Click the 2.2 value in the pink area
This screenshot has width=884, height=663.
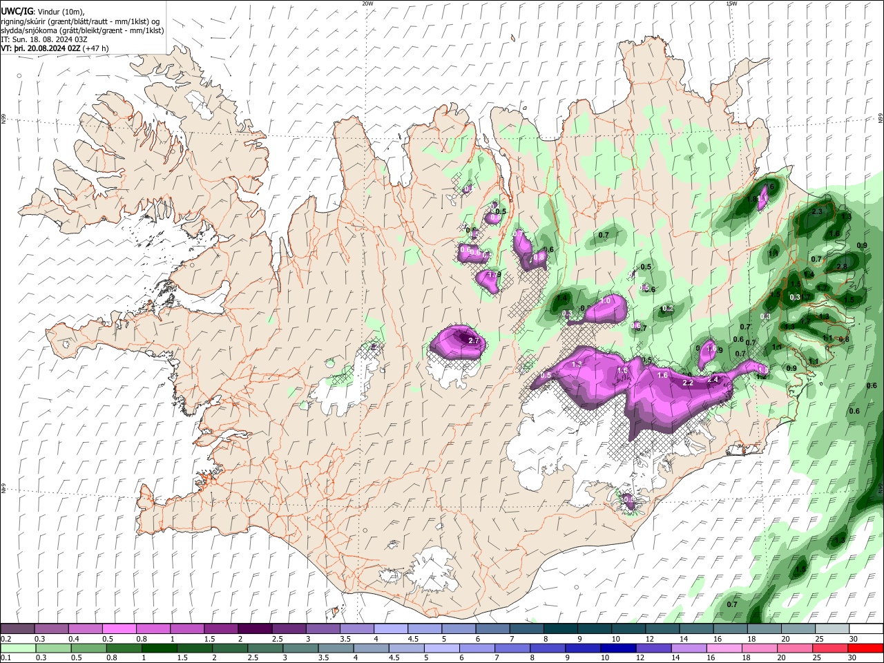(x=688, y=383)
